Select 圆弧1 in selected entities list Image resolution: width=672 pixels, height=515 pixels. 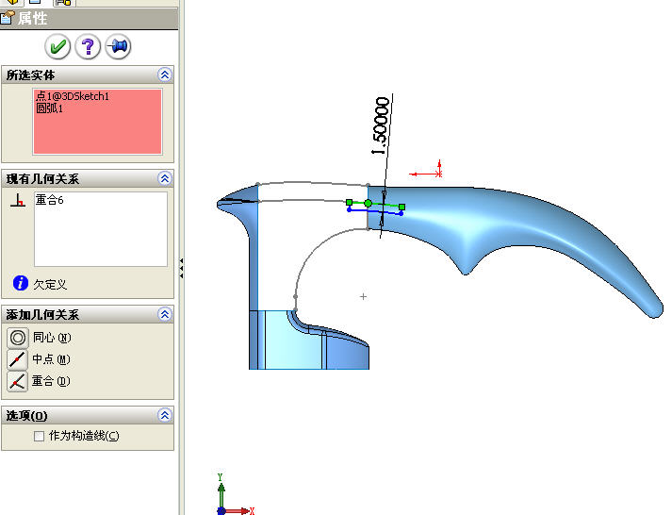tap(49, 108)
